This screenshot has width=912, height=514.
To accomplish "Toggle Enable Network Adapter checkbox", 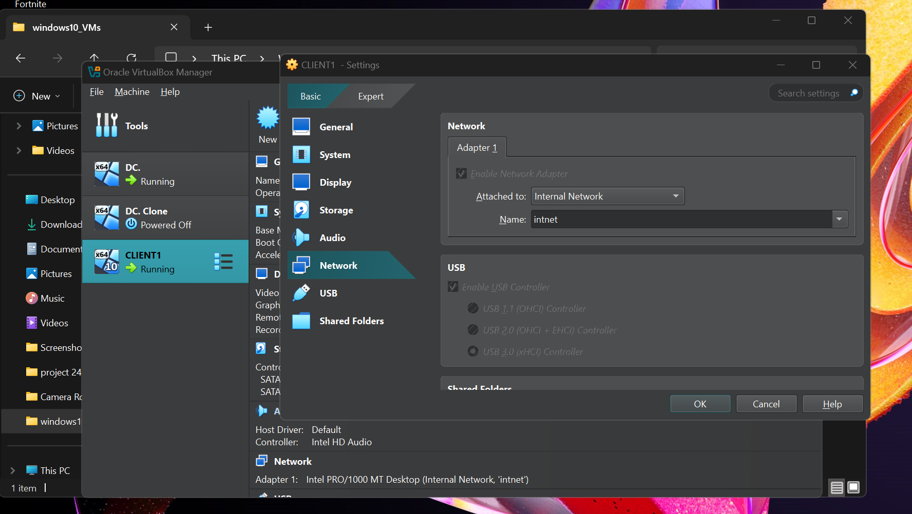I will (462, 173).
